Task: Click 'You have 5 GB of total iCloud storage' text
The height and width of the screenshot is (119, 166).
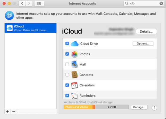Action: pos(88,102)
